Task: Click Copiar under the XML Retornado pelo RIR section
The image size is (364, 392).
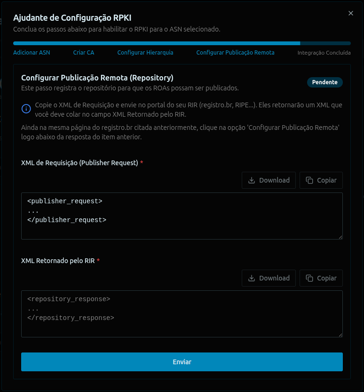Action: 321,278
